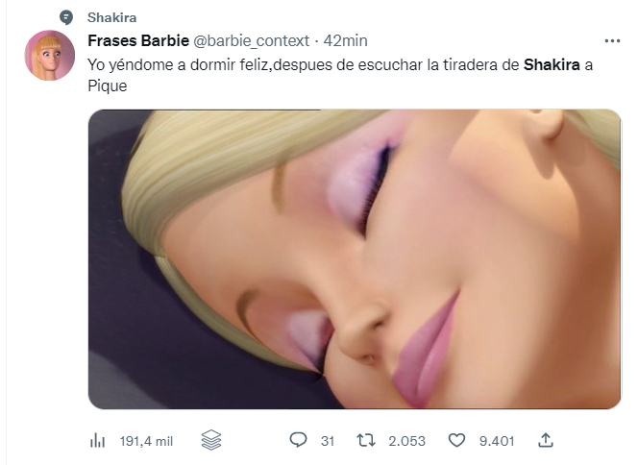
Task: Reply using the speech bubble icon
Action: tap(298, 441)
